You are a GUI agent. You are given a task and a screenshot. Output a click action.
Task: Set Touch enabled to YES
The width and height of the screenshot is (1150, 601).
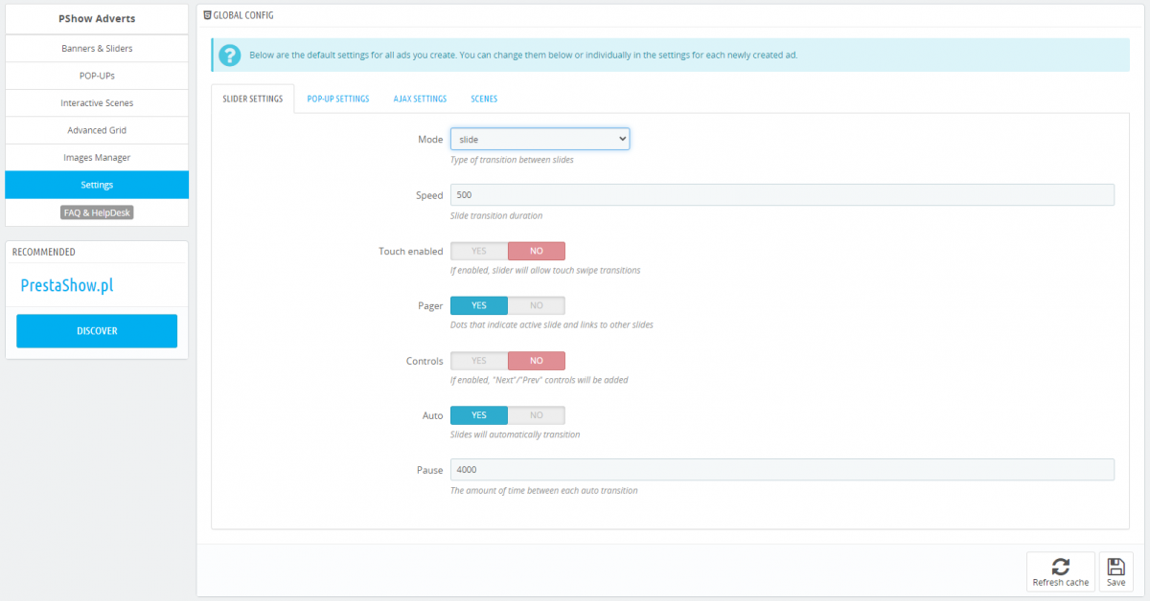tap(479, 251)
